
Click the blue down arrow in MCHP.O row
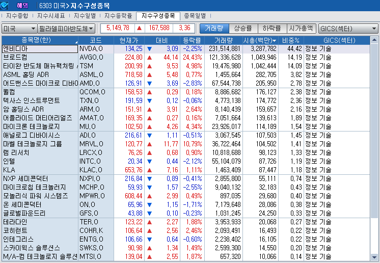tap(150, 188)
